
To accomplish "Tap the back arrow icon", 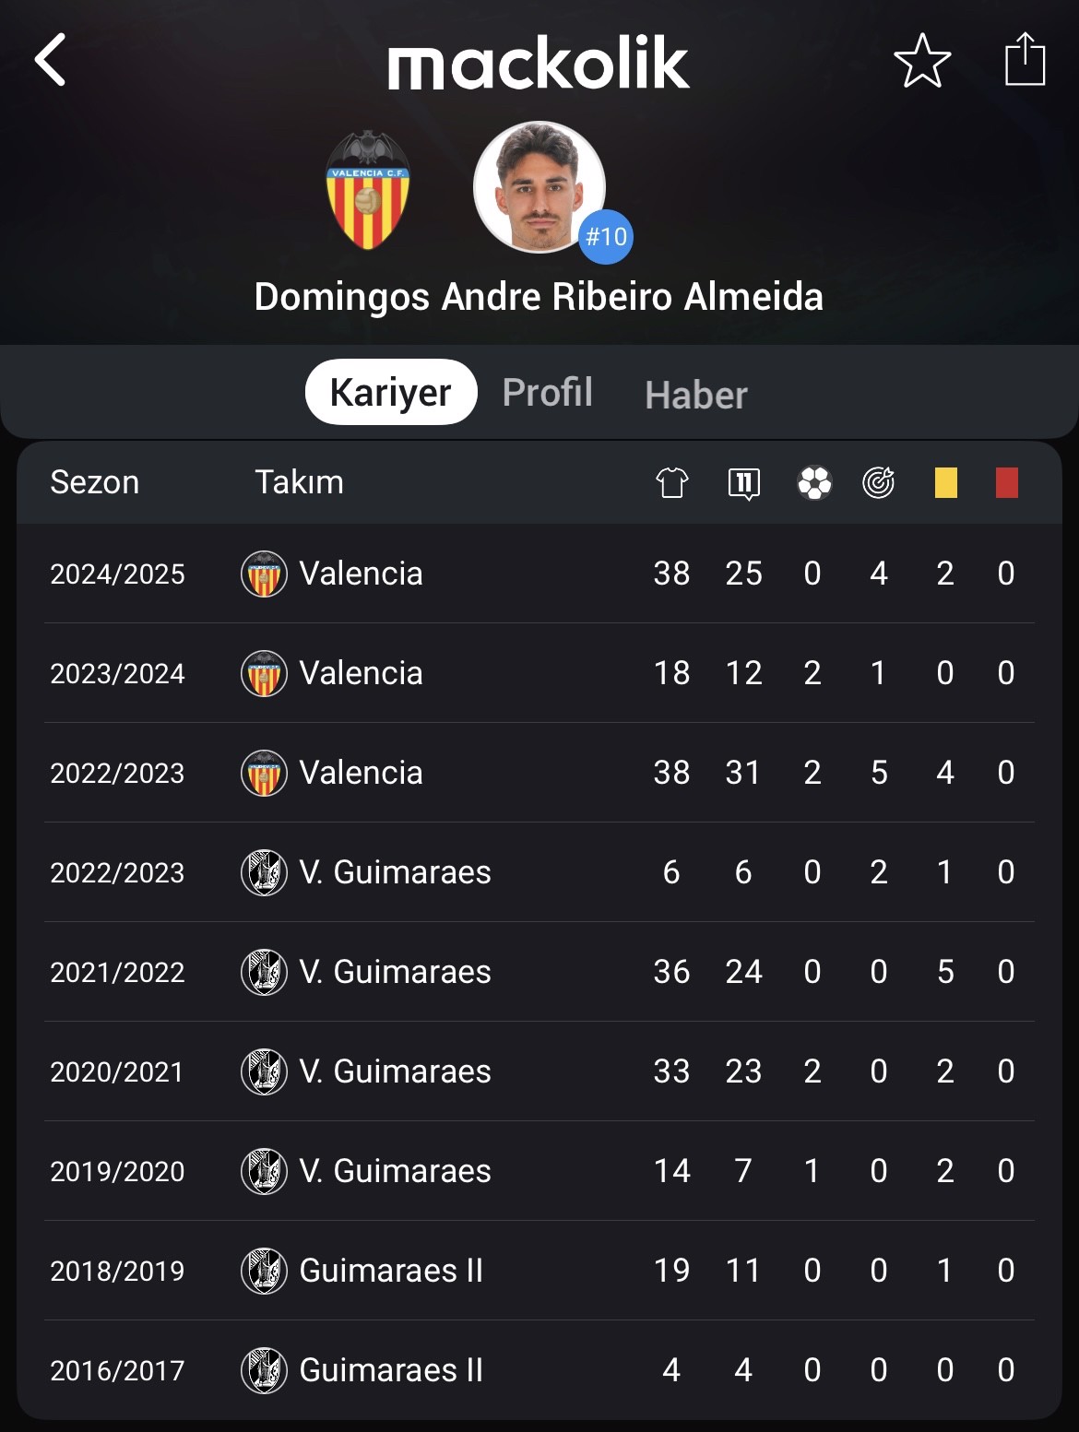I will (x=51, y=60).
